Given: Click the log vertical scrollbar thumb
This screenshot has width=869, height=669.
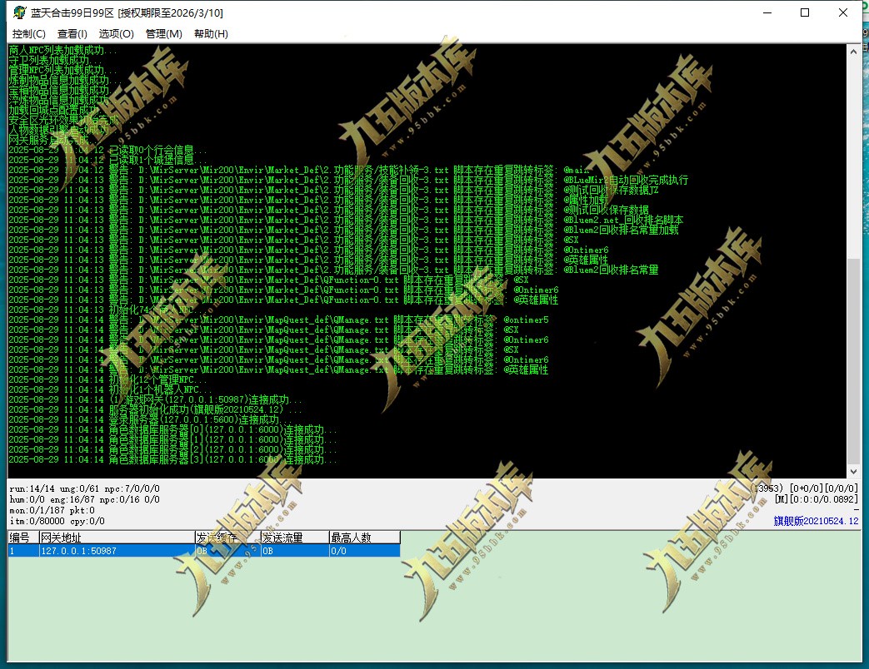Looking at the screenshot, I should point(853,359).
